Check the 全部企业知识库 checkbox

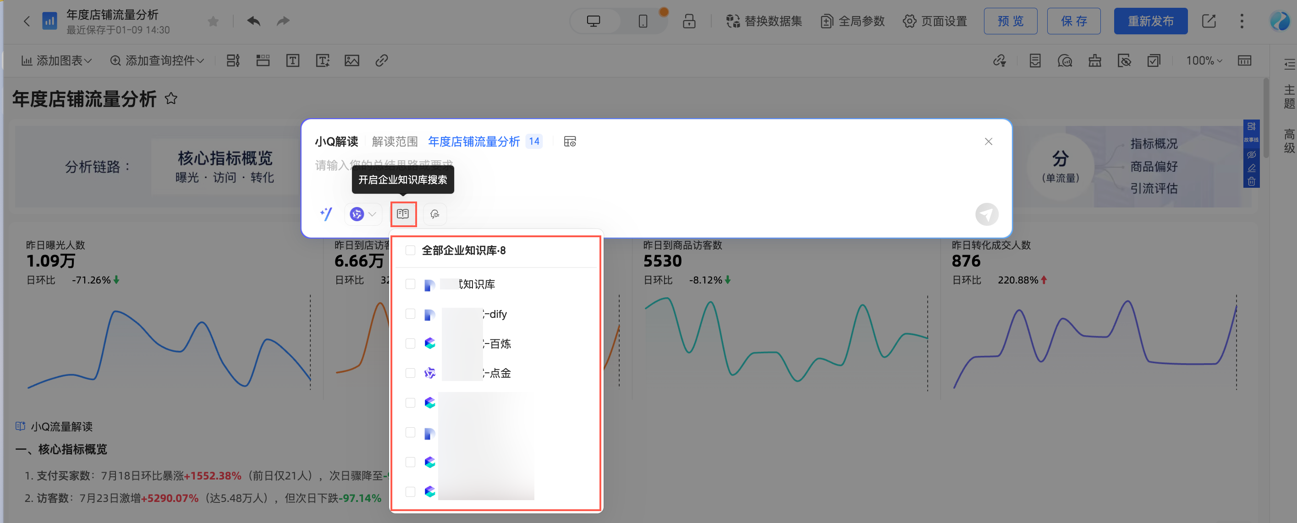click(410, 251)
